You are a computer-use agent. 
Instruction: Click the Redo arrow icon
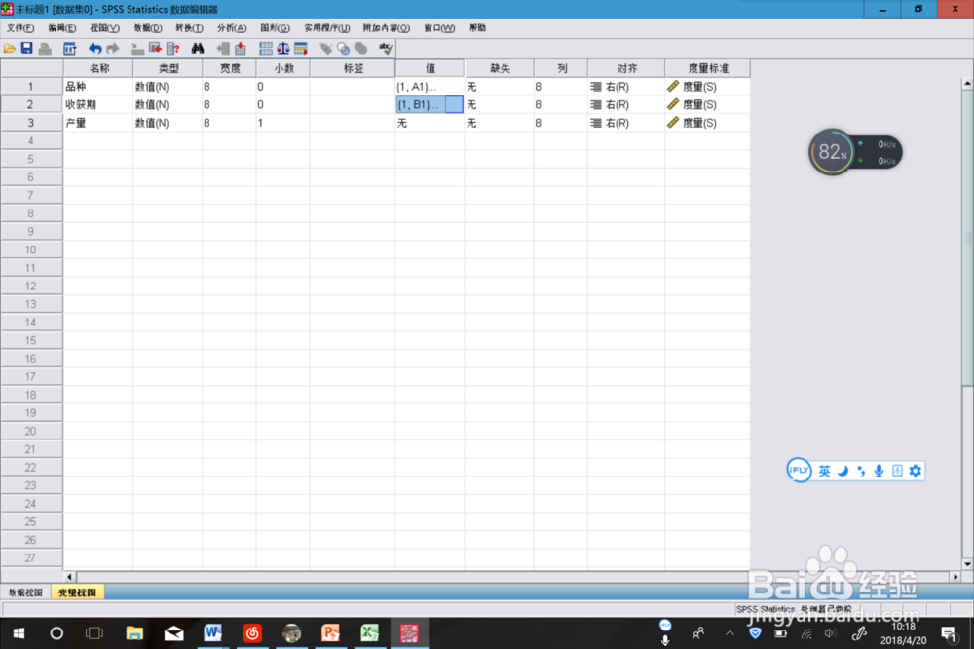(x=112, y=49)
